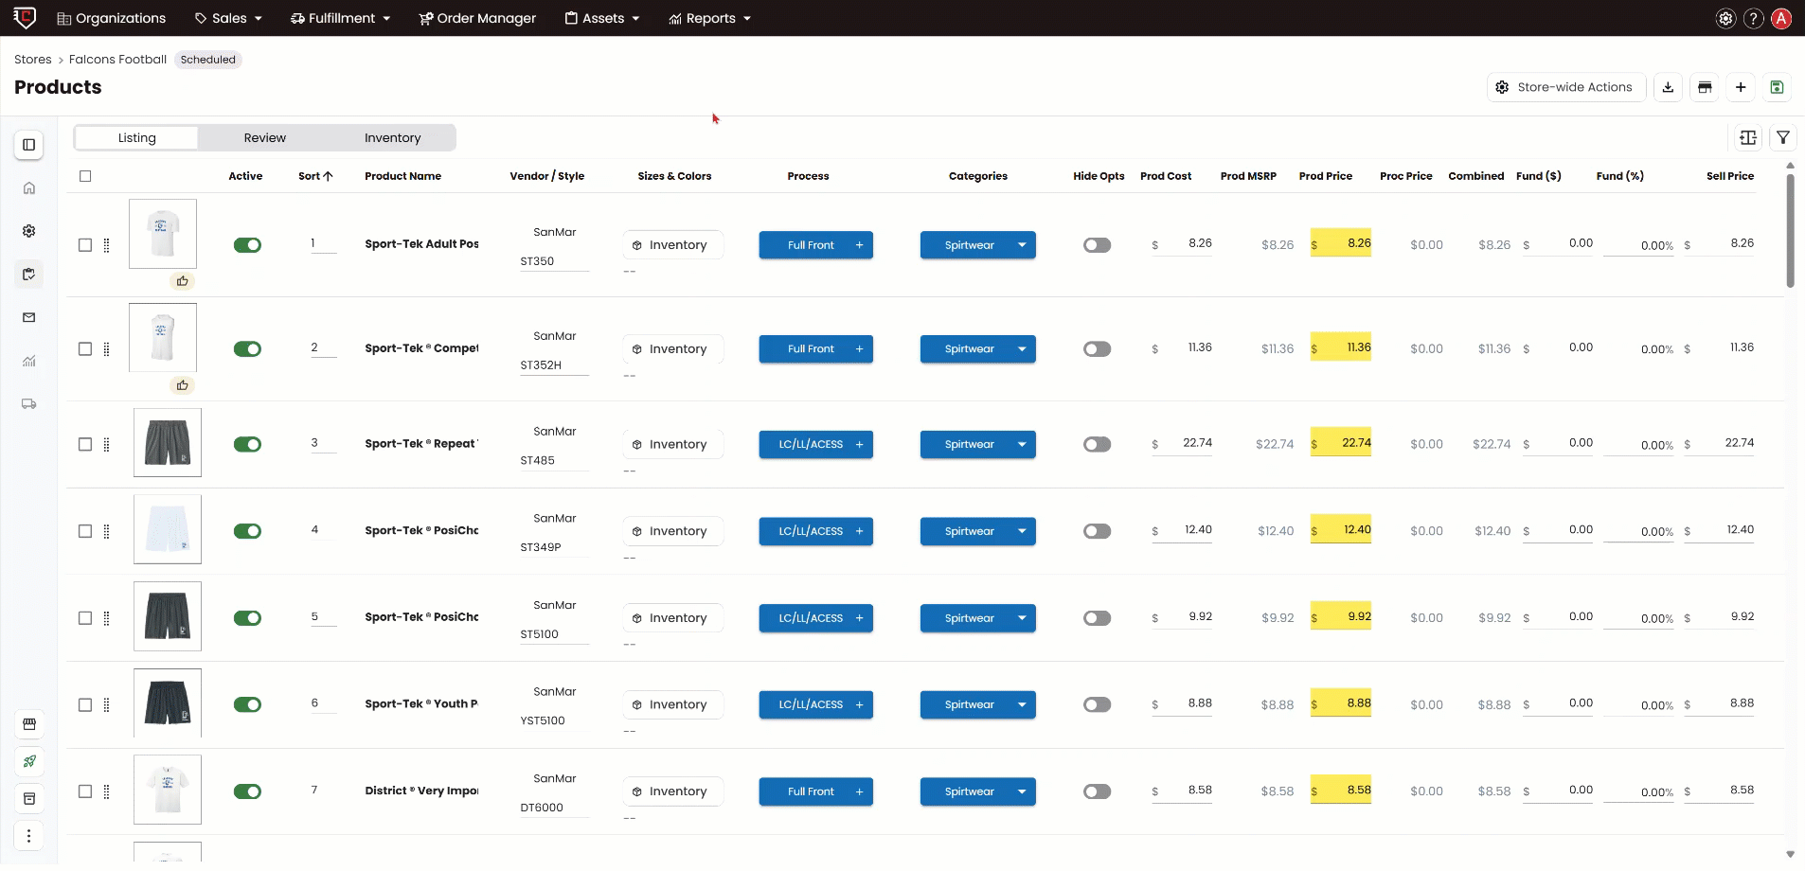Open the column layout settings icon

click(x=1748, y=138)
